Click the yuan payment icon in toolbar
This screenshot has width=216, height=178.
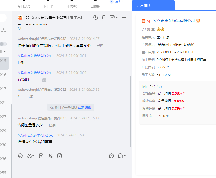point(60,156)
